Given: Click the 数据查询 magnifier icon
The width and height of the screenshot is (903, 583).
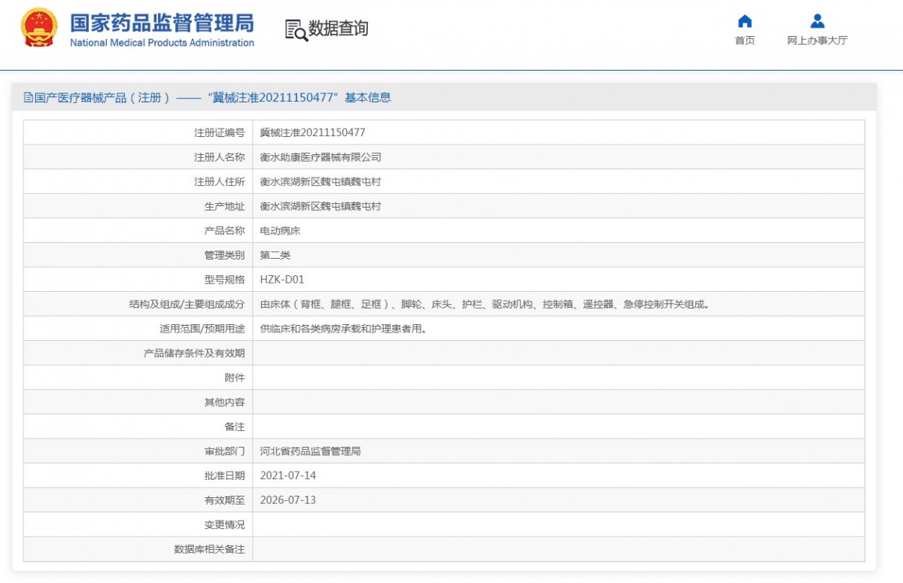Looking at the screenshot, I should [296, 30].
